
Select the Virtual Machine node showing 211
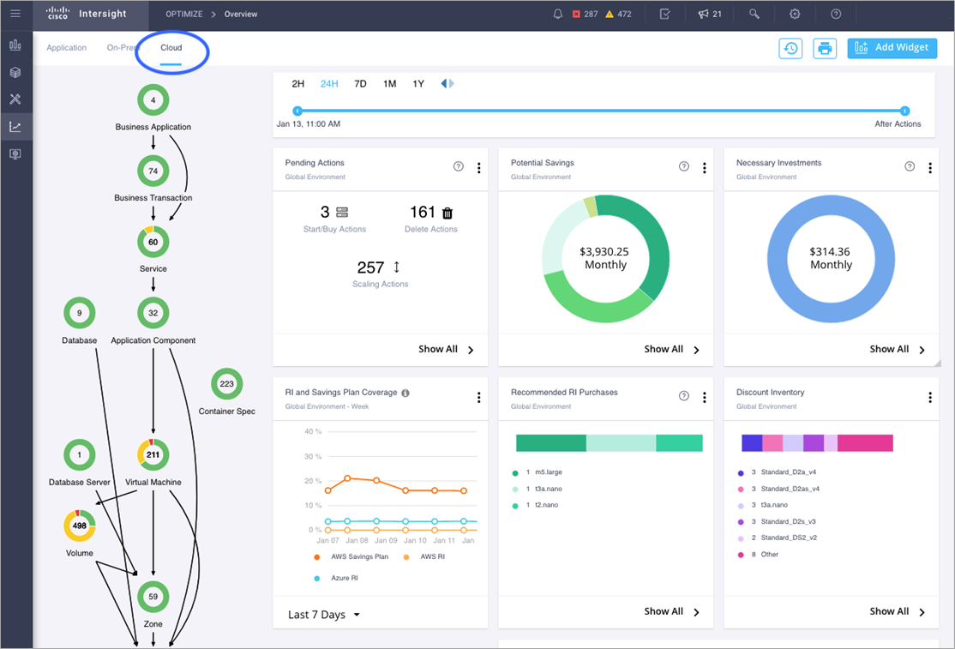[153, 454]
